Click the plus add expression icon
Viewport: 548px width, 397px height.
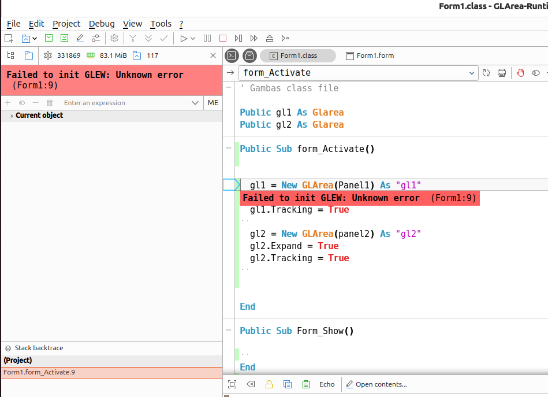pos(8,103)
